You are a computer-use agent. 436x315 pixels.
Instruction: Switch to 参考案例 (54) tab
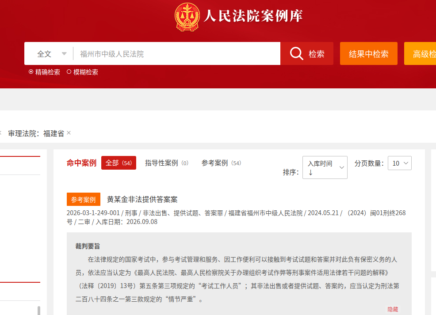pyautogui.click(x=221, y=163)
